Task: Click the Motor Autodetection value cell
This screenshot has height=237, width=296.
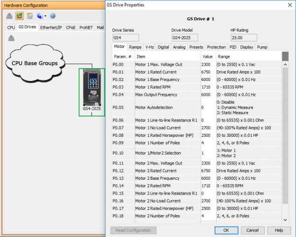Action: pos(208,107)
